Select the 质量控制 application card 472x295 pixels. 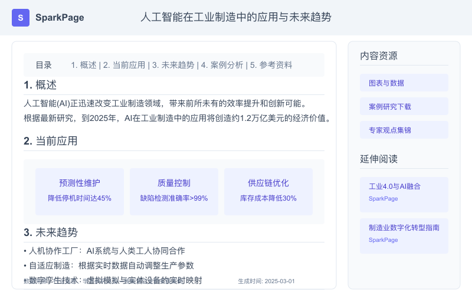pyautogui.click(x=174, y=192)
